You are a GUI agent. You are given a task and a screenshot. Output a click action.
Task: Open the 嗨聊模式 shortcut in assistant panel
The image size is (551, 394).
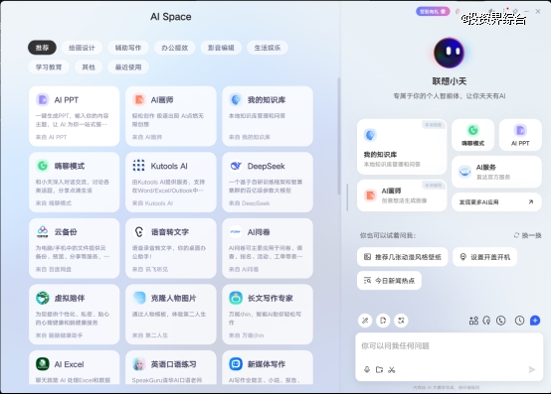[473, 135]
